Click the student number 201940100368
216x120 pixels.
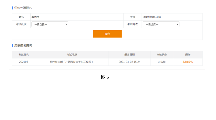tap(152, 17)
